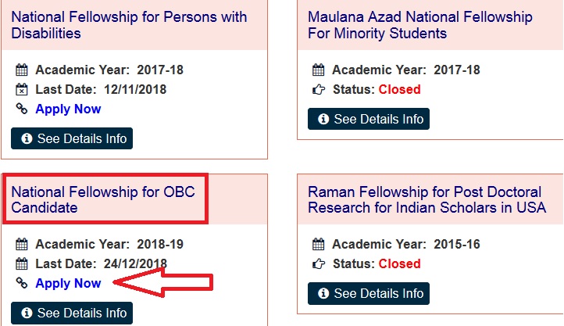Click link chain icon beside Disabilities Apply Now
The width and height of the screenshot is (564, 326).
coord(22,109)
